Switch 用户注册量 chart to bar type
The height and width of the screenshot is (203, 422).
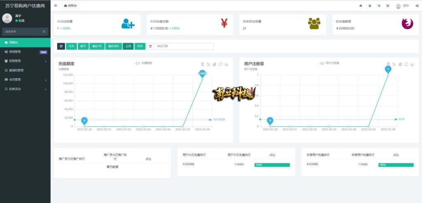coord(400,64)
